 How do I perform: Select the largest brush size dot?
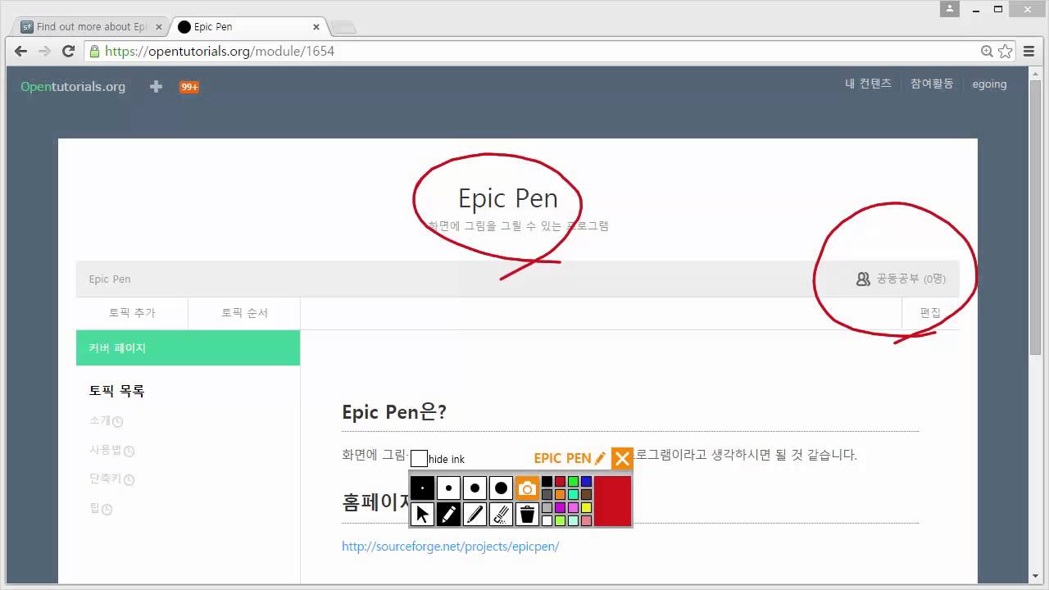tap(501, 488)
